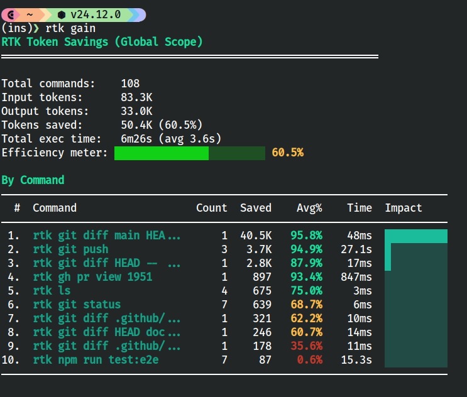
Task: Select the 'rtk git push' row
Action: (x=70, y=249)
